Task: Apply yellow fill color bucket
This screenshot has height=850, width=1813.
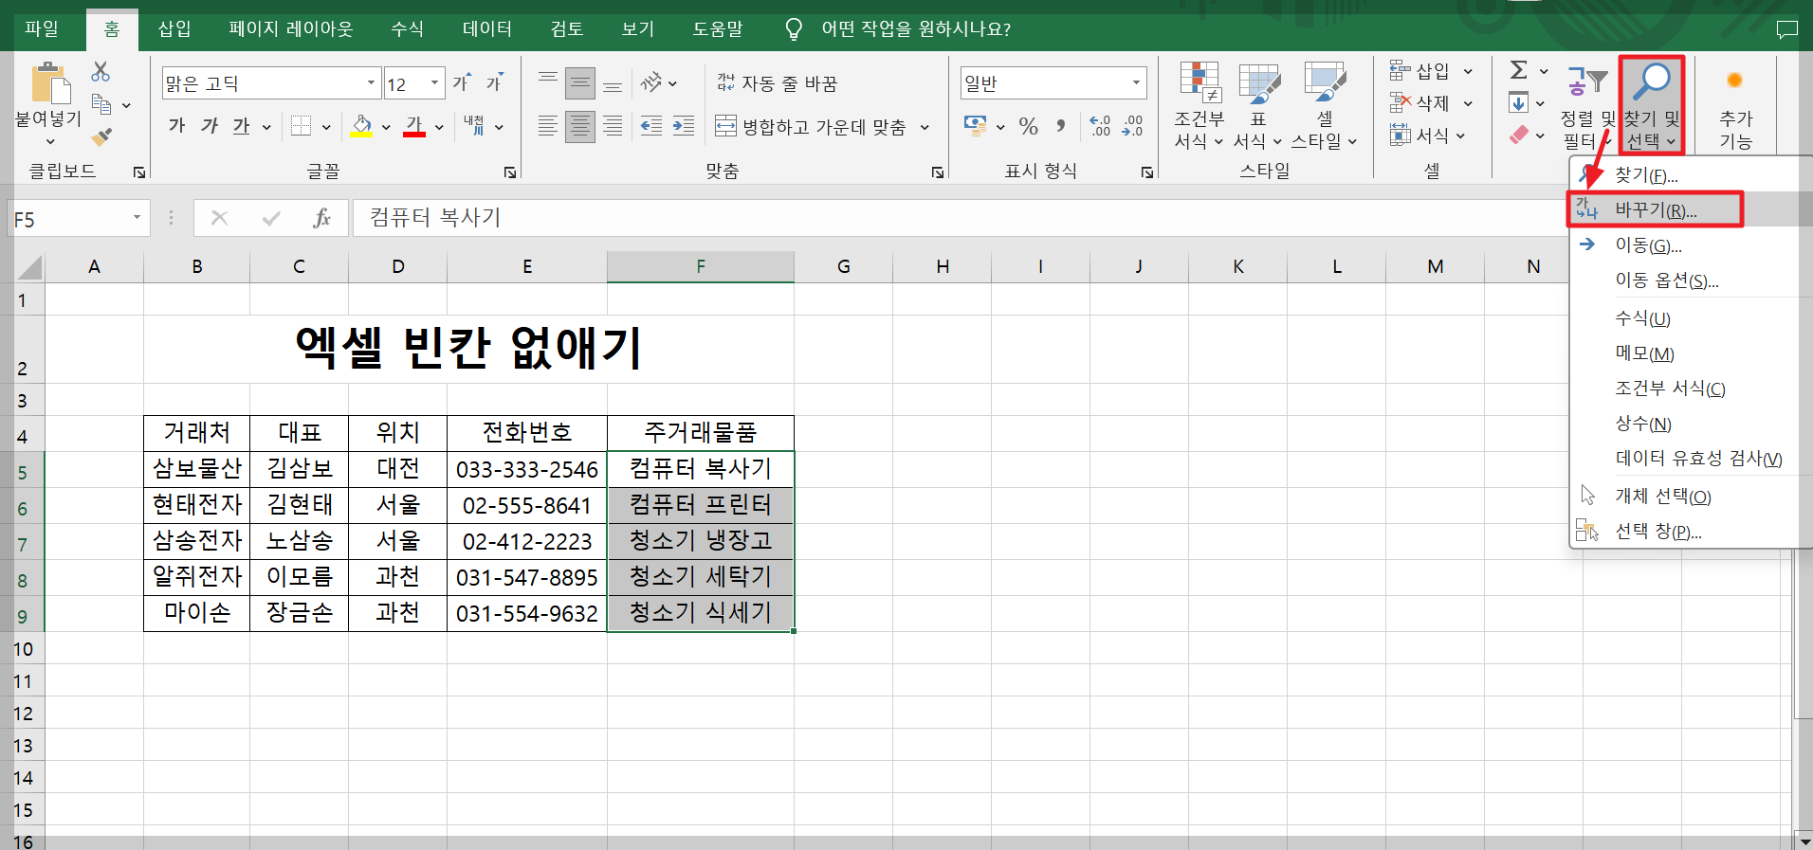Action: (x=361, y=126)
